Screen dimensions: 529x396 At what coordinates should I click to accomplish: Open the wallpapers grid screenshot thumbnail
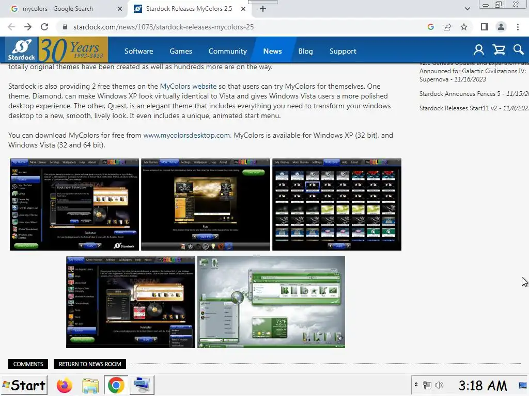337,204
